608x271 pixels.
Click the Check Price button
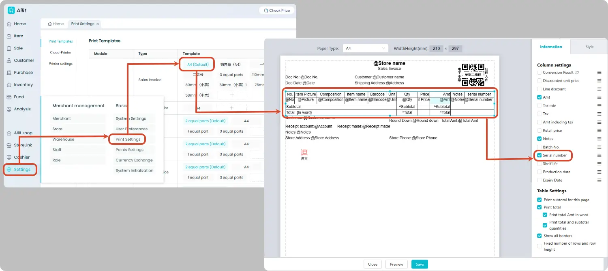coord(277,11)
